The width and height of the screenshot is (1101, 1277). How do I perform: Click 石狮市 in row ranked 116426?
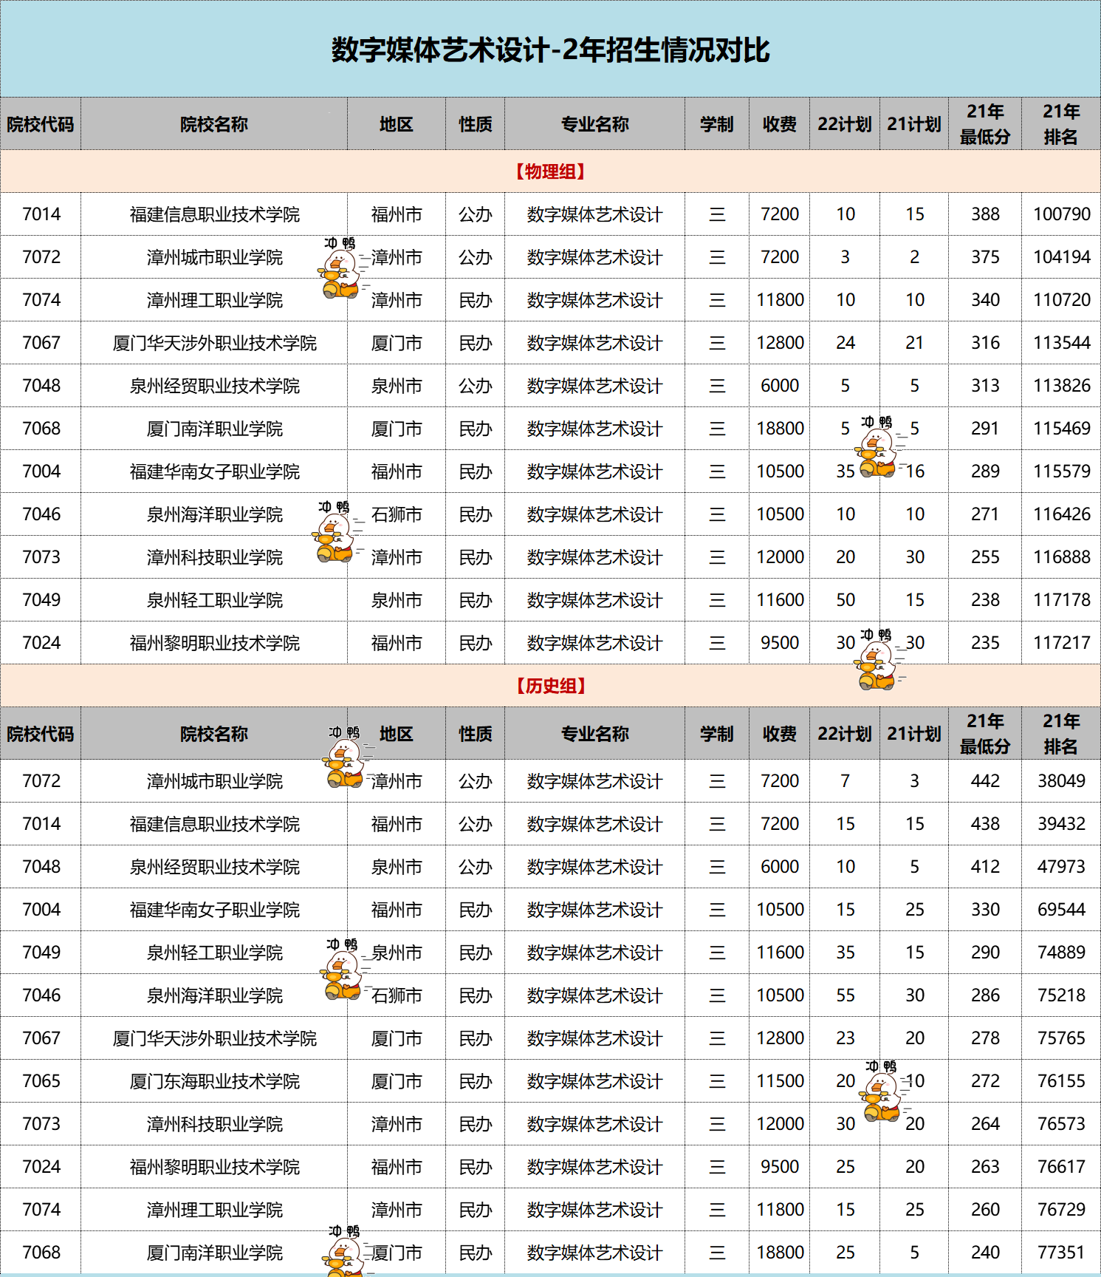tap(397, 514)
